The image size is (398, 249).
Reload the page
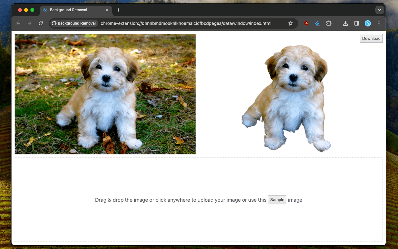click(41, 23)
